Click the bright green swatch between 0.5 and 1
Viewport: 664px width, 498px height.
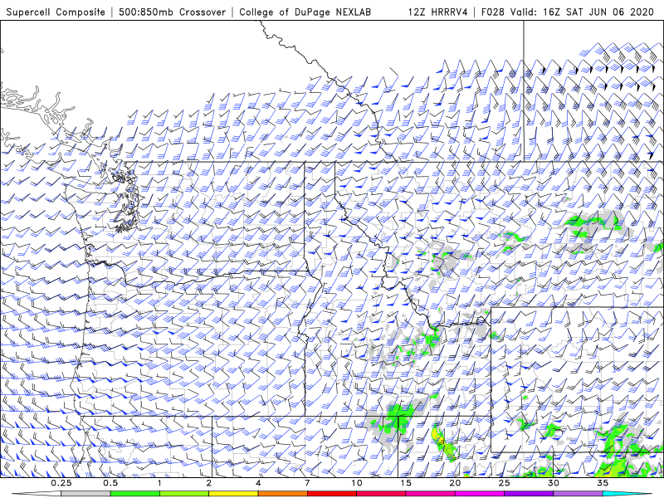(135, 494)
